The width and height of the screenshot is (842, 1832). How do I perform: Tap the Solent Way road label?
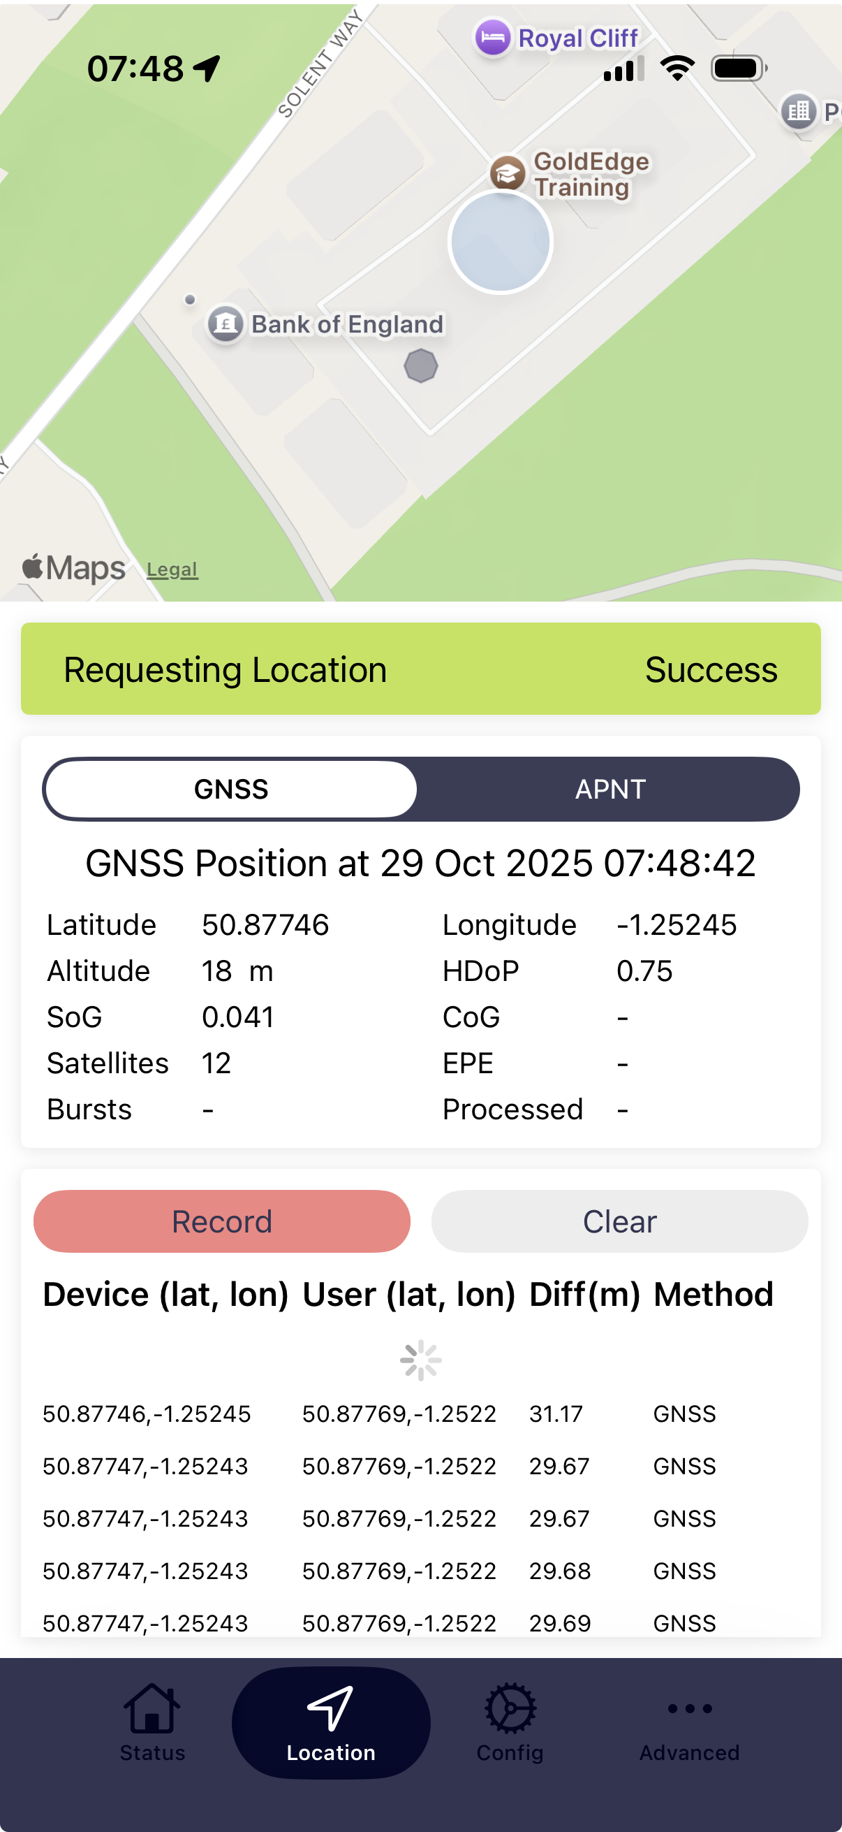pyautogui.click(x=320, y=64)
